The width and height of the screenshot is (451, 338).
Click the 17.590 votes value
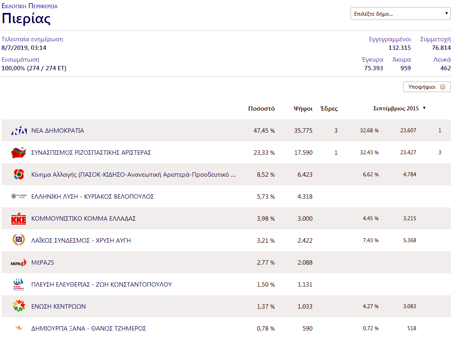point(303,153)
